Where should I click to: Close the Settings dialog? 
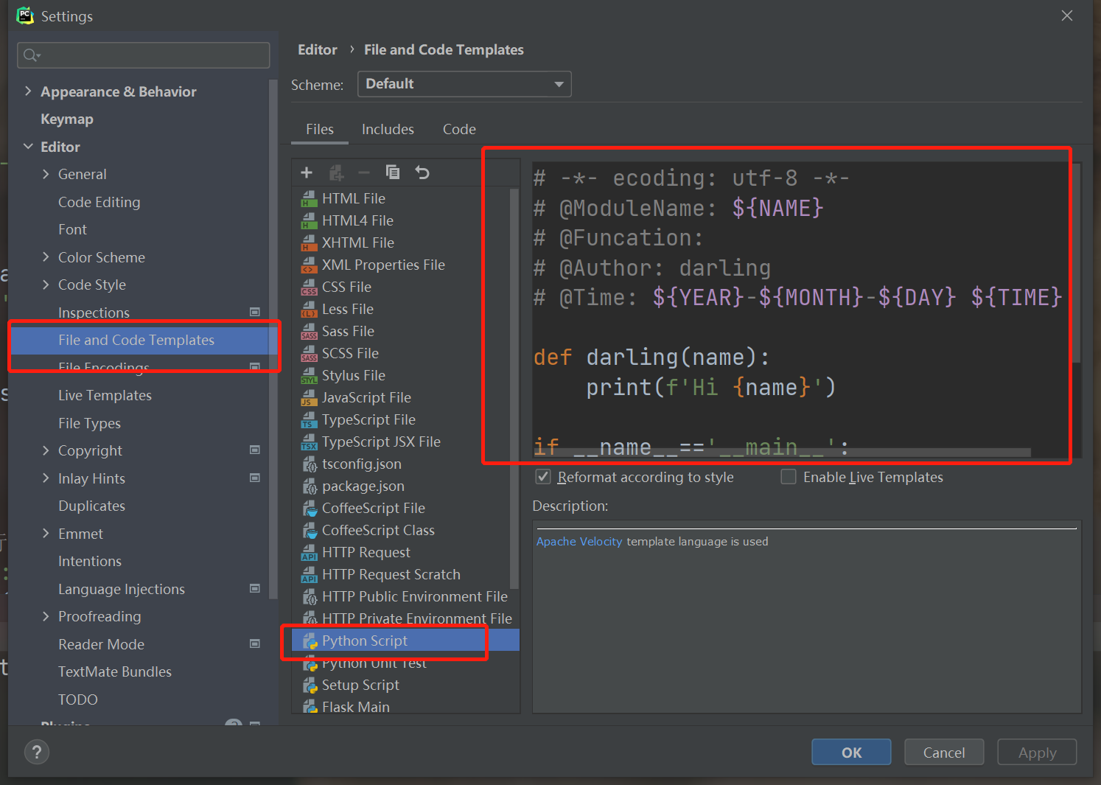pyautogui.click(x=1066, y=15)
